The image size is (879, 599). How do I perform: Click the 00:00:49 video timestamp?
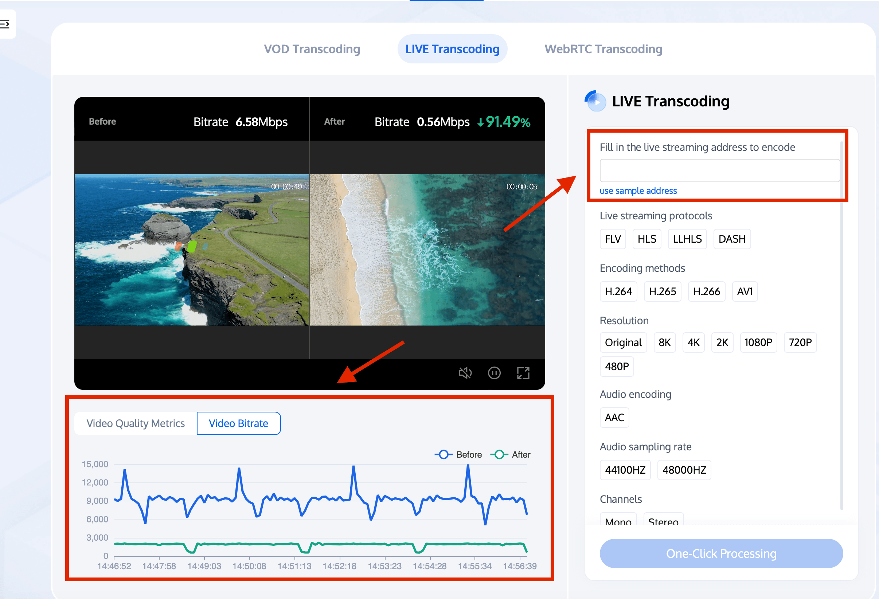click(286, 187)
